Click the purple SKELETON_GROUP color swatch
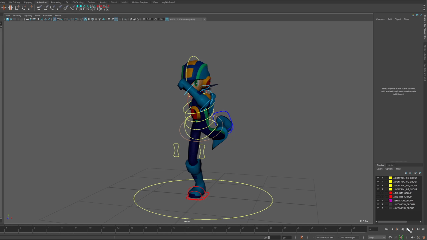 click(x=391, y=201)
